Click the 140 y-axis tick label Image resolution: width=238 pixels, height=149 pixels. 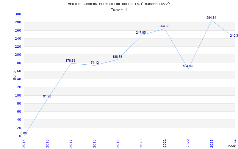click(18, 79)
